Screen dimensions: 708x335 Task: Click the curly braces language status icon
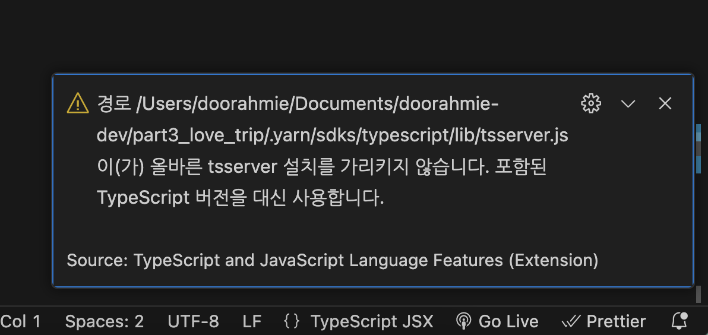coord(292,321)
